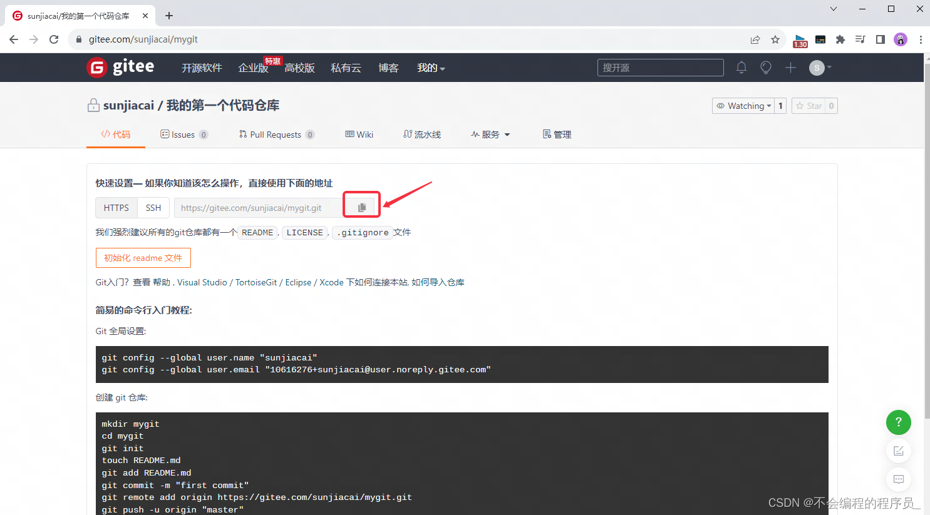This screenshot has height=515, width=930.
Task: Click the repository URL text field
Action: pyautogui.click(x=259, y=208)
